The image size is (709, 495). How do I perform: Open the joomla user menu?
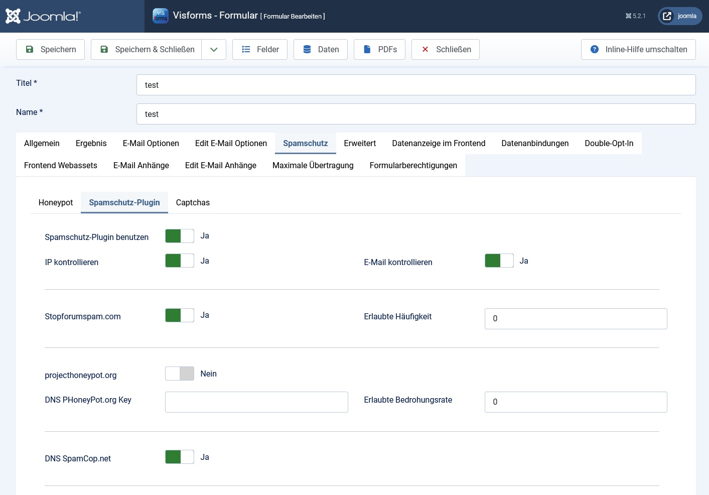680,16
